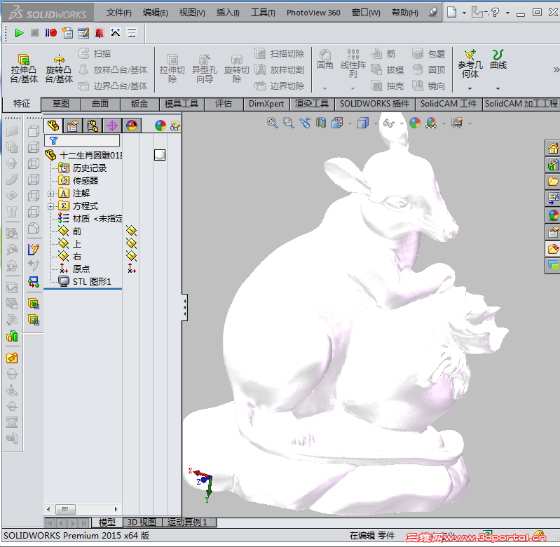
Task: Select the Extruded Boss/Base (拉伸凸台/基体) tool
Action: tap(24, 68)
